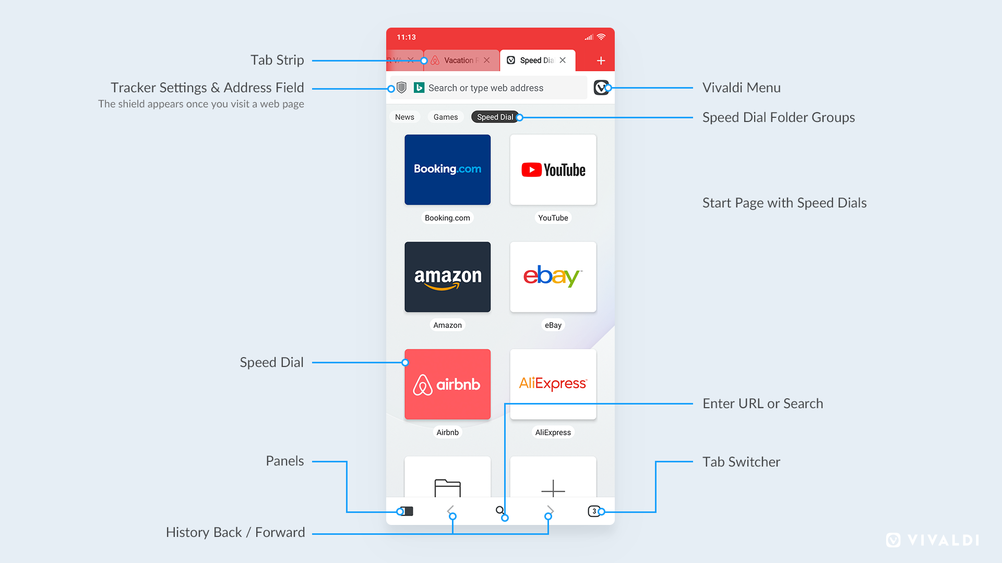Switch to the Games folder group tab

(447, 117)
